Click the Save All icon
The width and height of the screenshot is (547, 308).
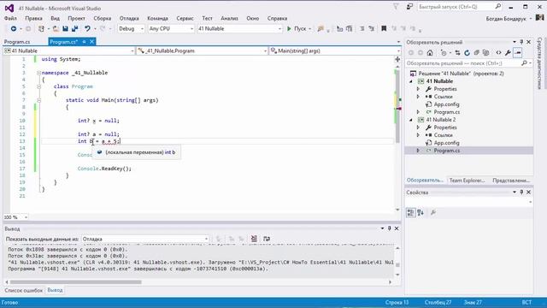pyautogui.click(x=74, y=28)
